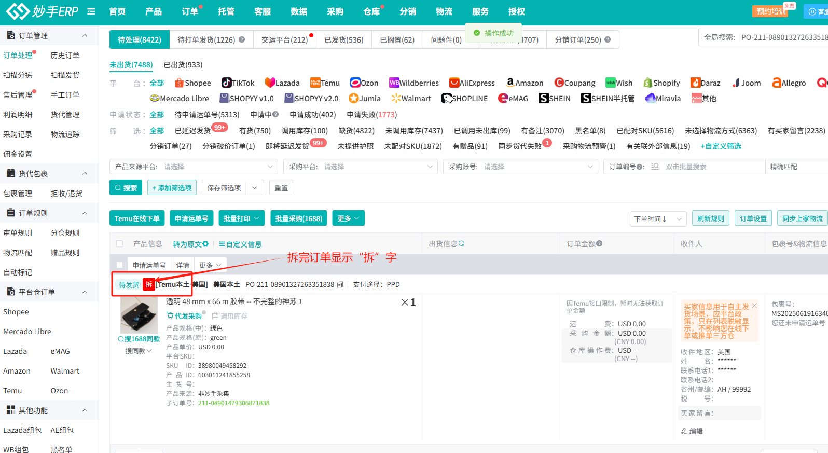Filter by AliExpress platform icon
This screenshot has height=453, width=828.
tap(454, 83)
